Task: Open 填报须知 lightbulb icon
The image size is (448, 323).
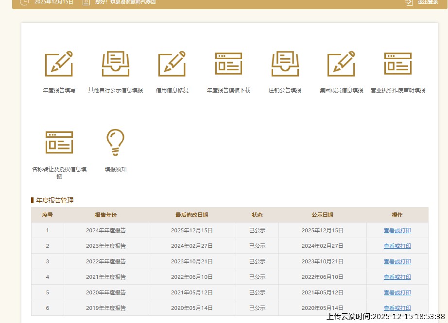Action: click(x=115, y=142)
